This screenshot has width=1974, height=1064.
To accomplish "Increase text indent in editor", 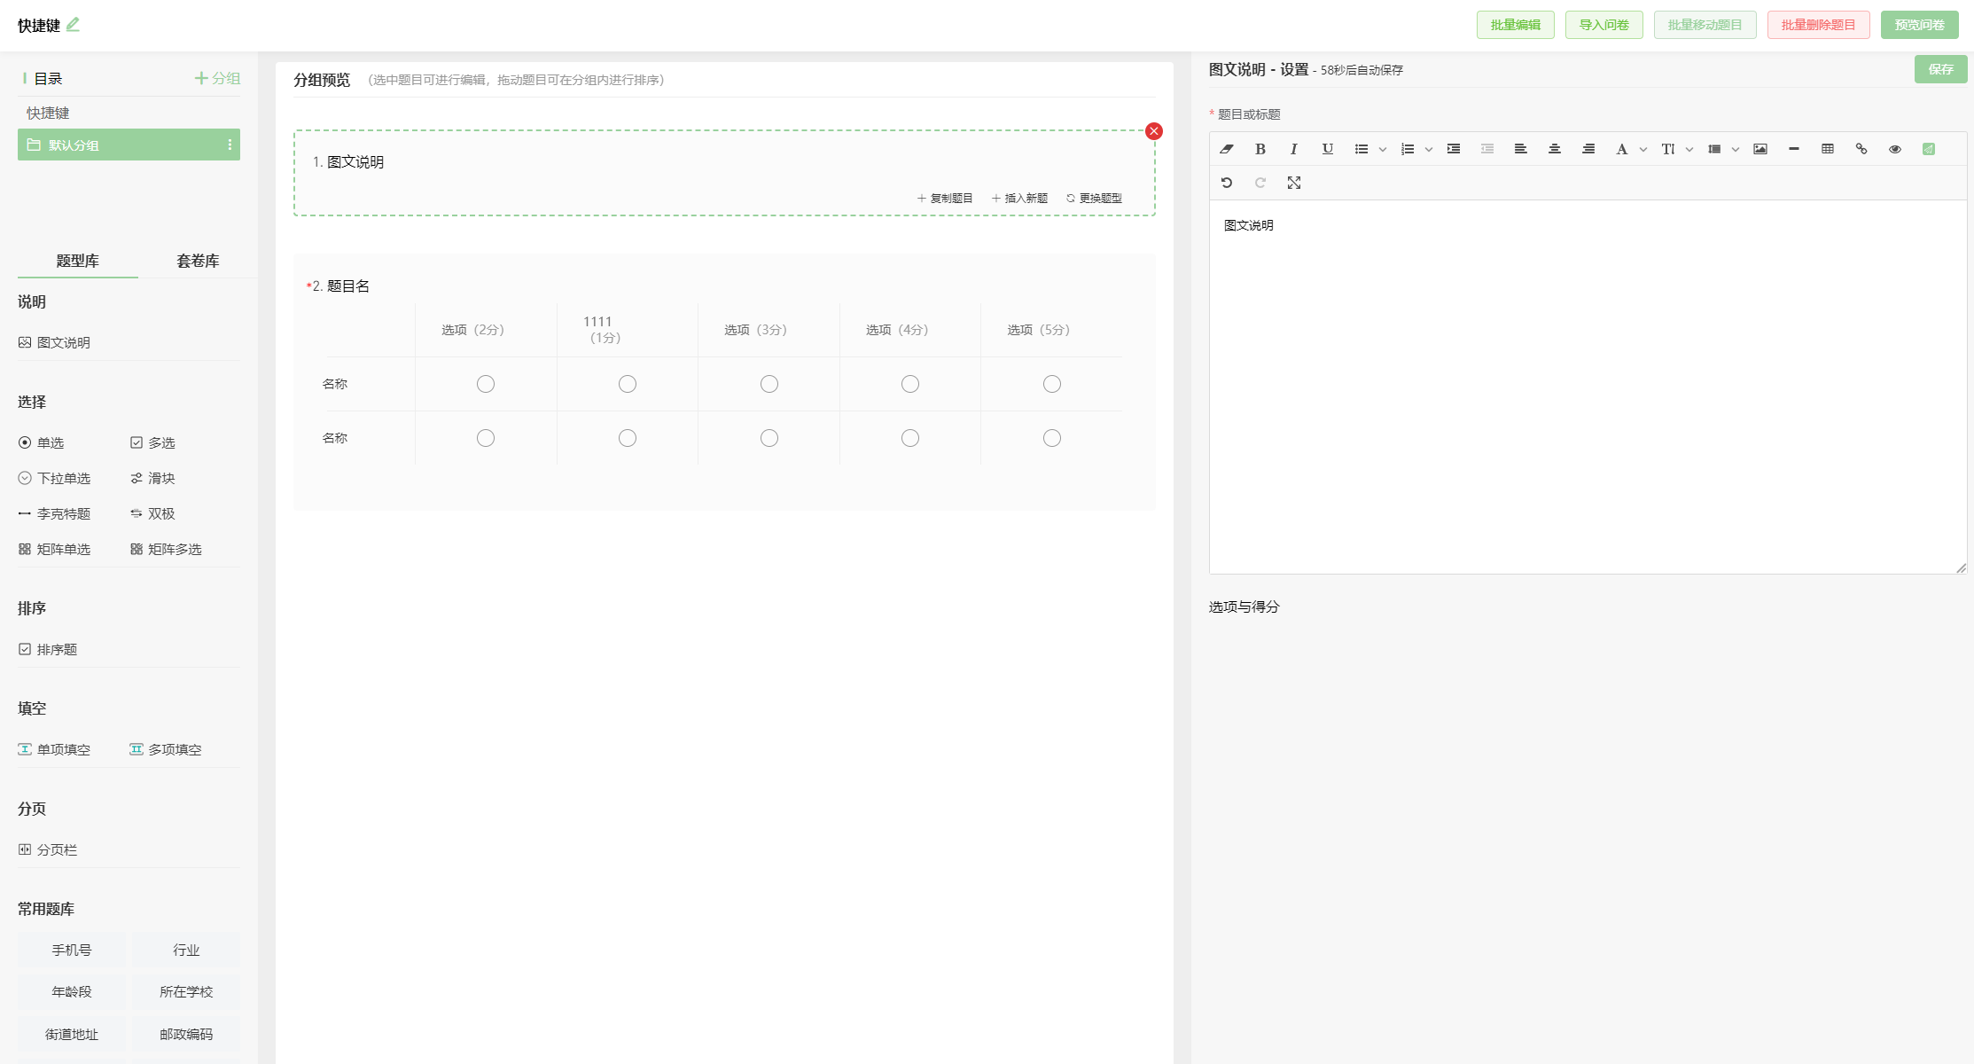I will [1454, 149].
